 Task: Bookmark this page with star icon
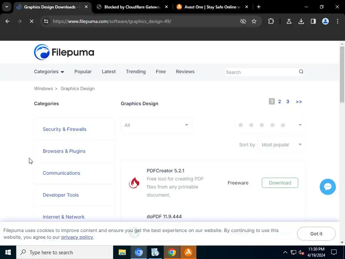[x=254, y=21]
